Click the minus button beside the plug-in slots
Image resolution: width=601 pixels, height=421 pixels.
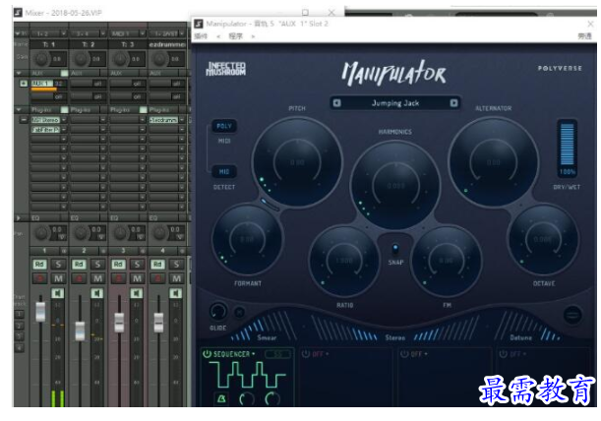(24, 120)
